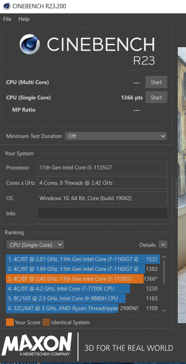The image size is (186, 364).
Task: Click the ranking list scroll-up arrow
Action: coord(164,257)
